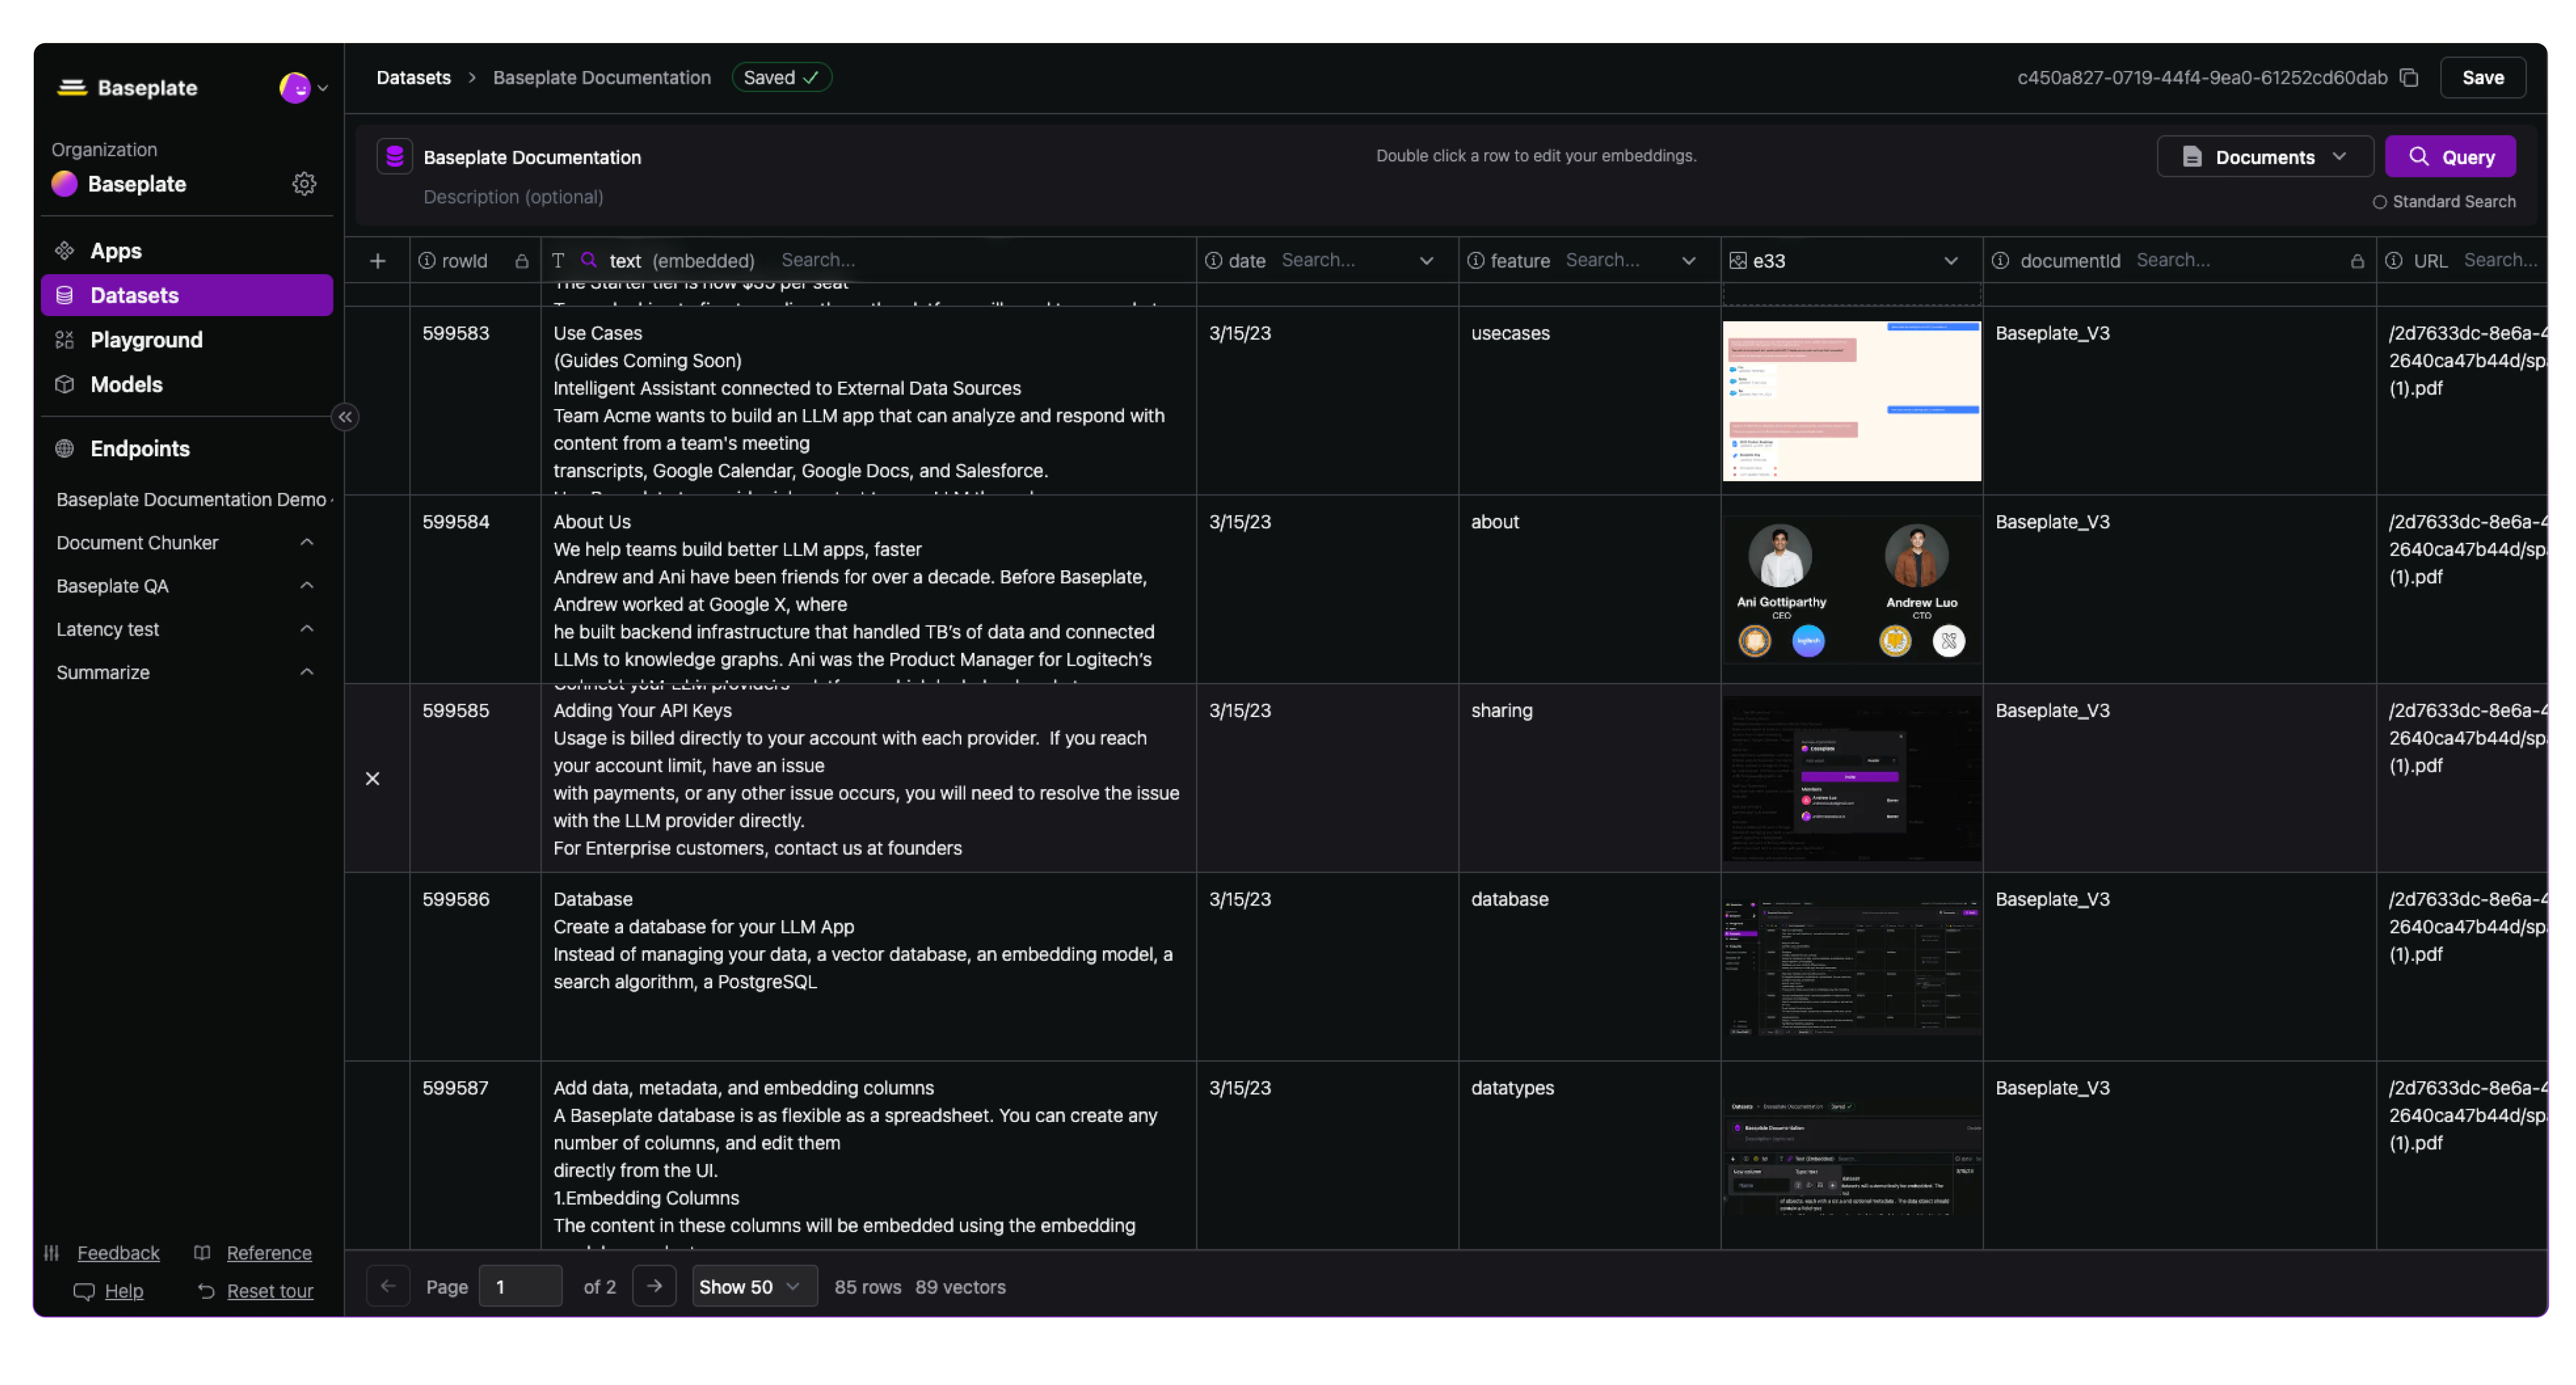Click the date column info icon
This screenshot has height=1385, width=2576.
point(1213,261)
